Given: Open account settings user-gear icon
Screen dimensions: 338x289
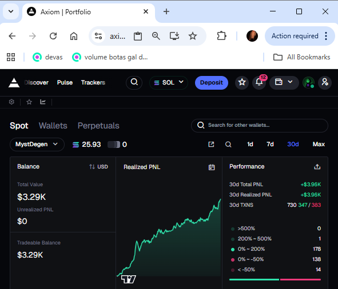Looking at the screenshot, I should tap(325, 82).
